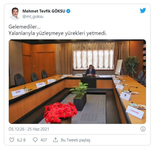Click the 'Bu Tweeti paylaş' text
The width and height of the screenshot is (167, 147).
click(x=75, y=140)
